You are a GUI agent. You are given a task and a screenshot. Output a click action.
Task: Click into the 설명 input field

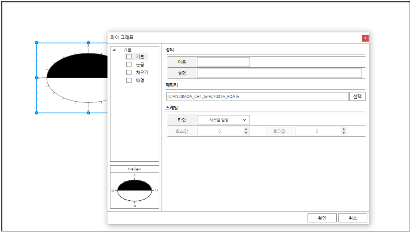tap(279, 73)
